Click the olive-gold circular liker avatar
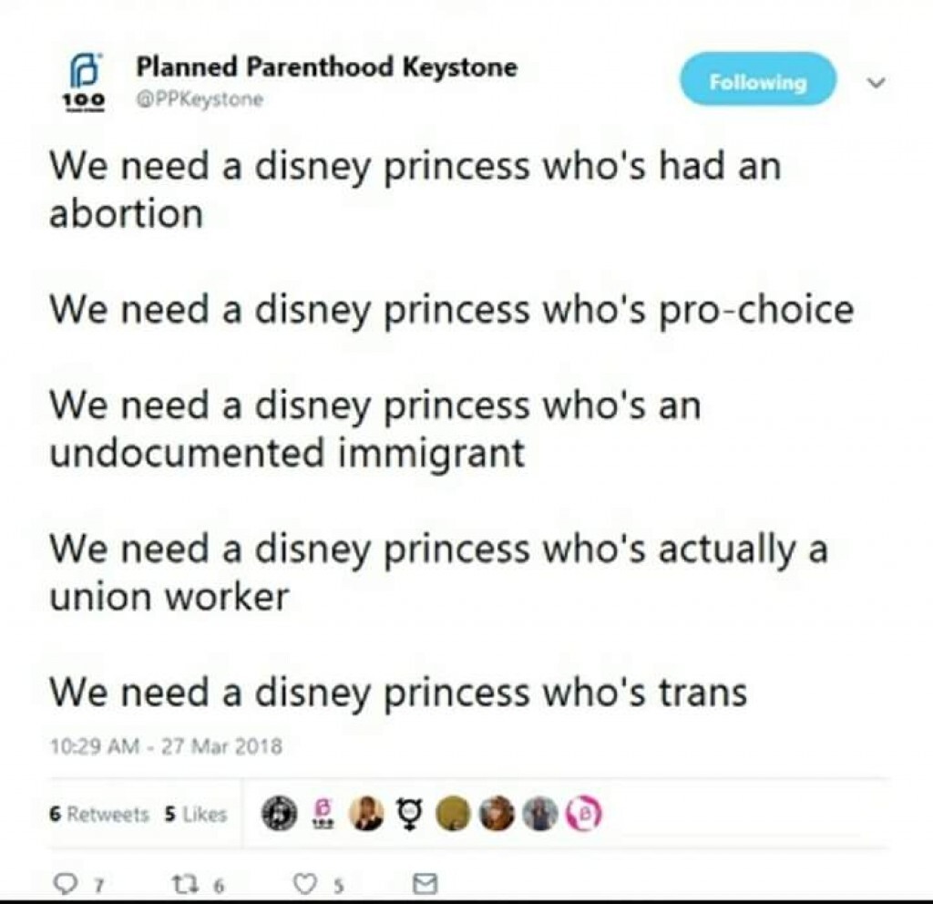 tap(453, 814)
